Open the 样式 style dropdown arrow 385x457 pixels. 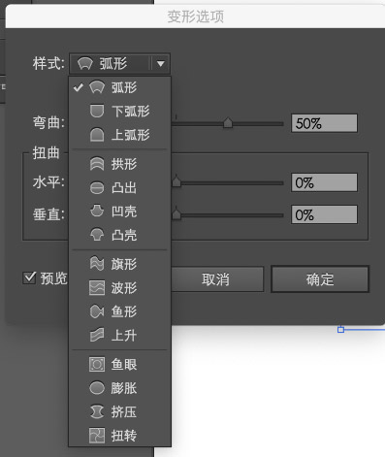click(x=161, y=63)
